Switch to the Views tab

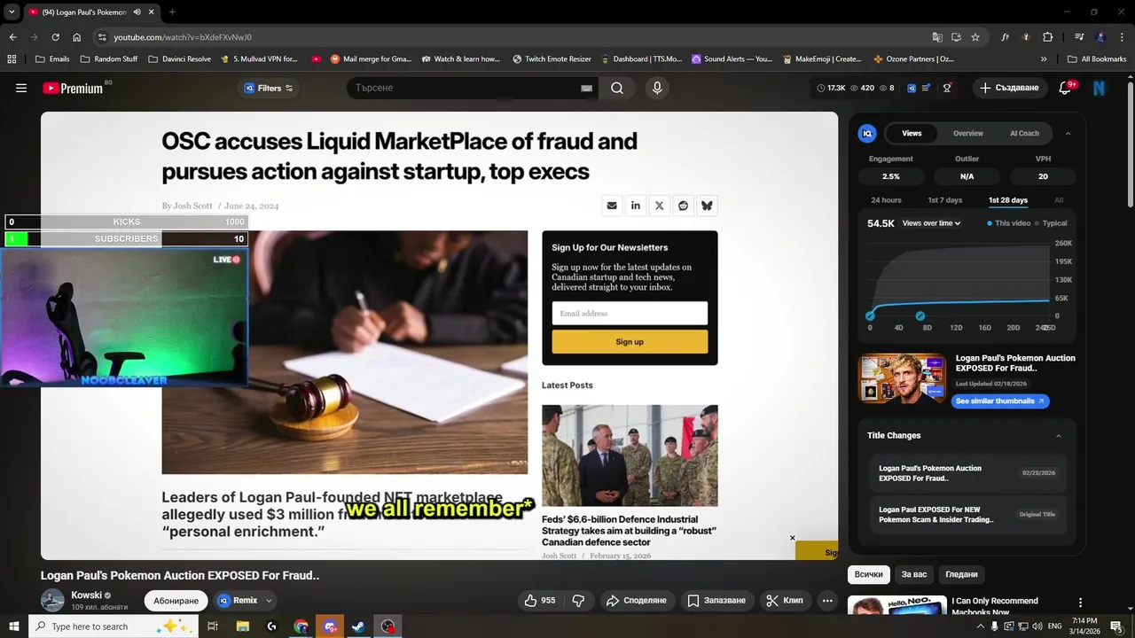click(912, 133)
